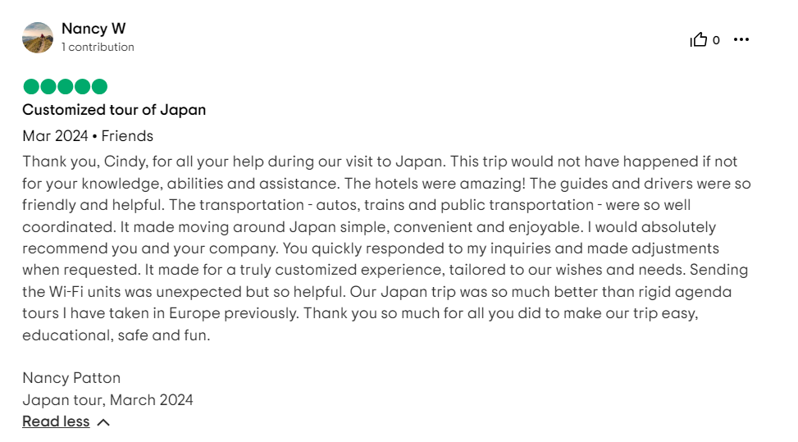The height and width of the screenshot is (442, 798).
Task: Click the first green rating bubble
Action: click(31, 86)
